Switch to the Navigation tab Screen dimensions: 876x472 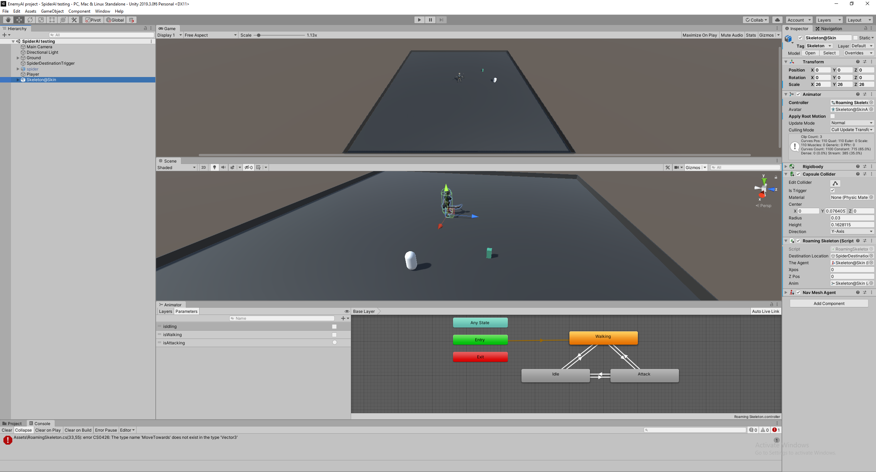[x=828, y=29]
